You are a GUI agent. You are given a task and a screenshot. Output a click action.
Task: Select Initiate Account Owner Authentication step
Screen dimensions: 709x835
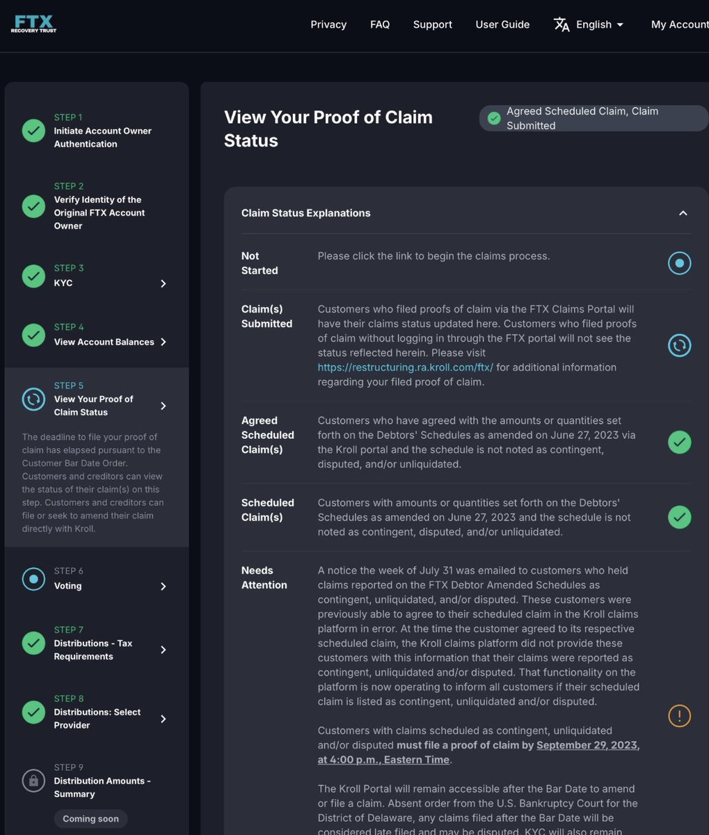103,137
